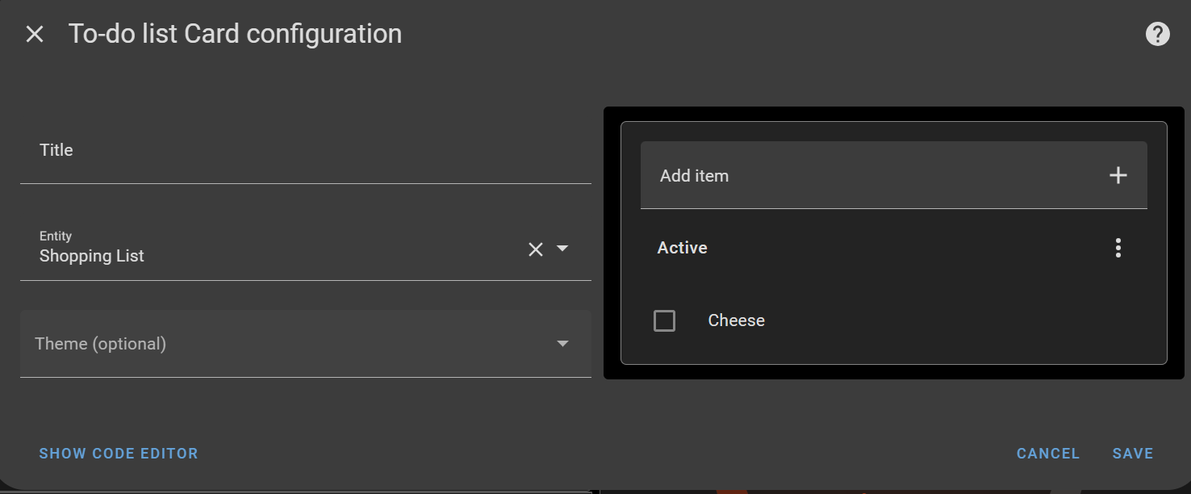Click the help question mark icon
Screen dimensions: 1191x494
[1157, 33]
